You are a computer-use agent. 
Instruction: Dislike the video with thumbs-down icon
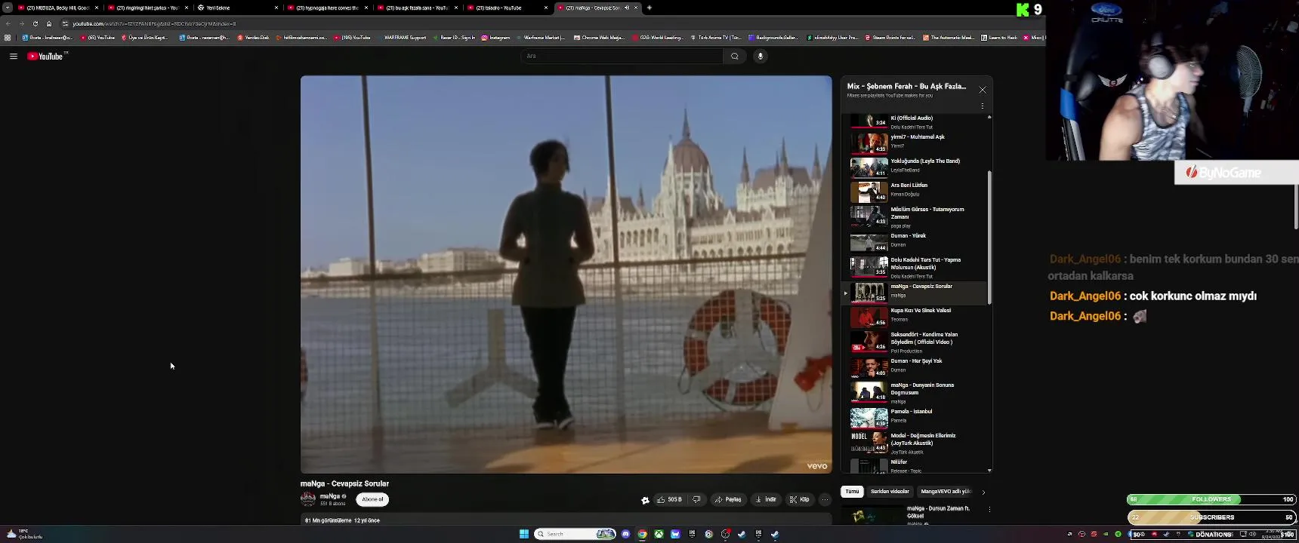point(696,499)
